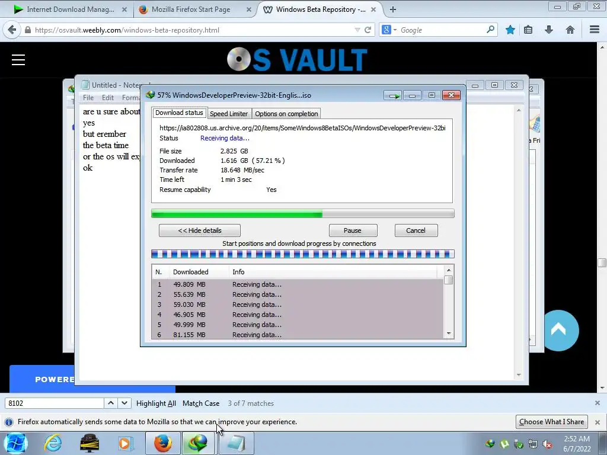Open Notepad taskbar button
607x455 pixels.
coord(237,443)
